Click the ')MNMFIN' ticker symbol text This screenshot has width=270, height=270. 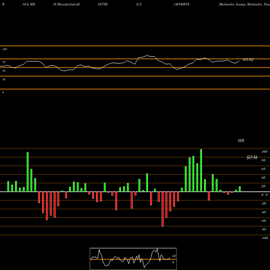181,4
